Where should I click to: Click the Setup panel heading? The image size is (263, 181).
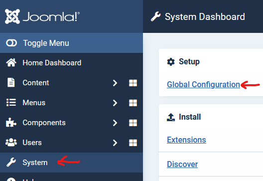point(189,62)
